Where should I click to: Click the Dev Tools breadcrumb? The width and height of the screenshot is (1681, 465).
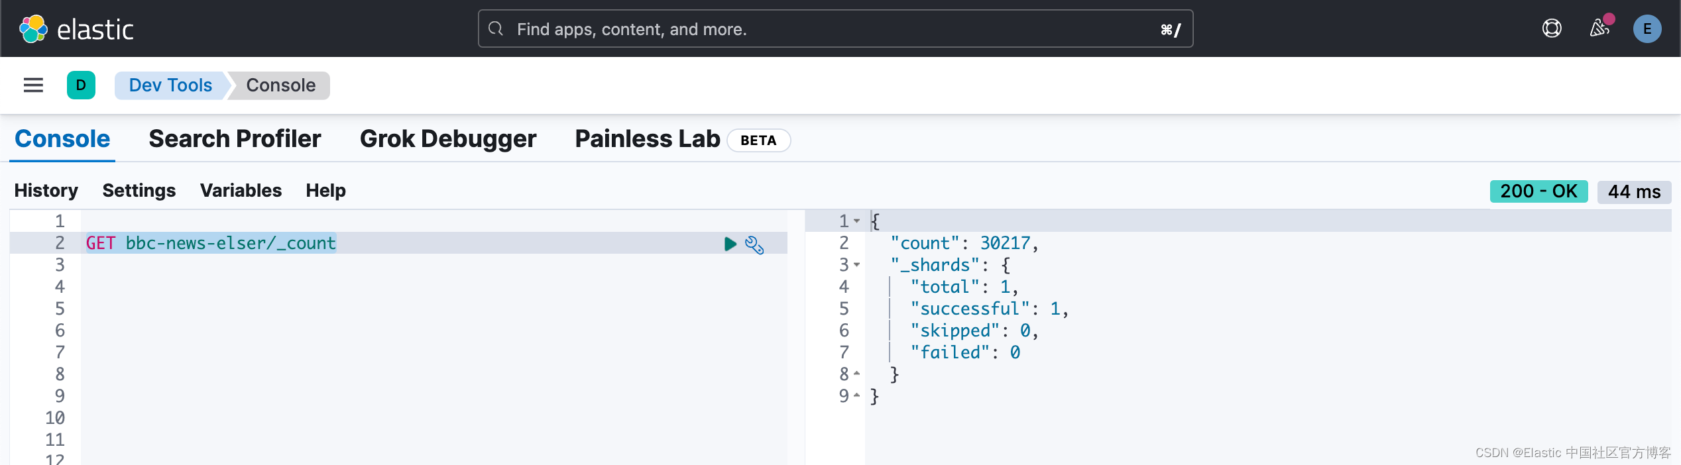(170, 85)
